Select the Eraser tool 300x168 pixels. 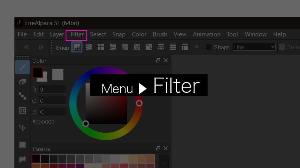pyautogui.click(x=22, y=82)
